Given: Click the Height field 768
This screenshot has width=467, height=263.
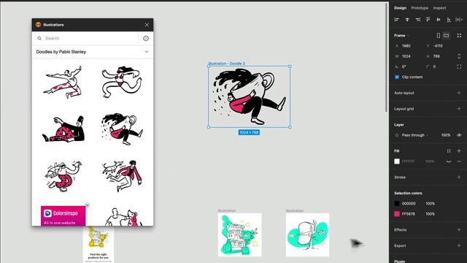Looking at the screenshot, I should tap(439, 56).
